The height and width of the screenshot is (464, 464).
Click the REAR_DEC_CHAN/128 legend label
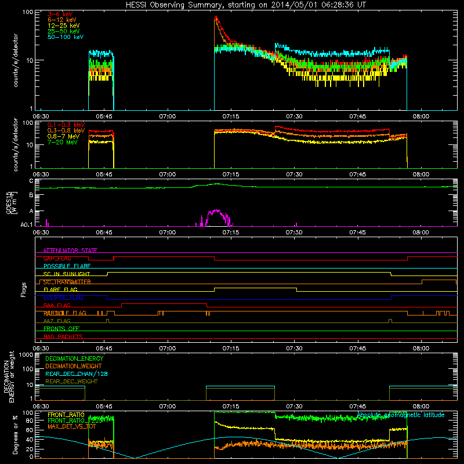(x=77, y=374)
